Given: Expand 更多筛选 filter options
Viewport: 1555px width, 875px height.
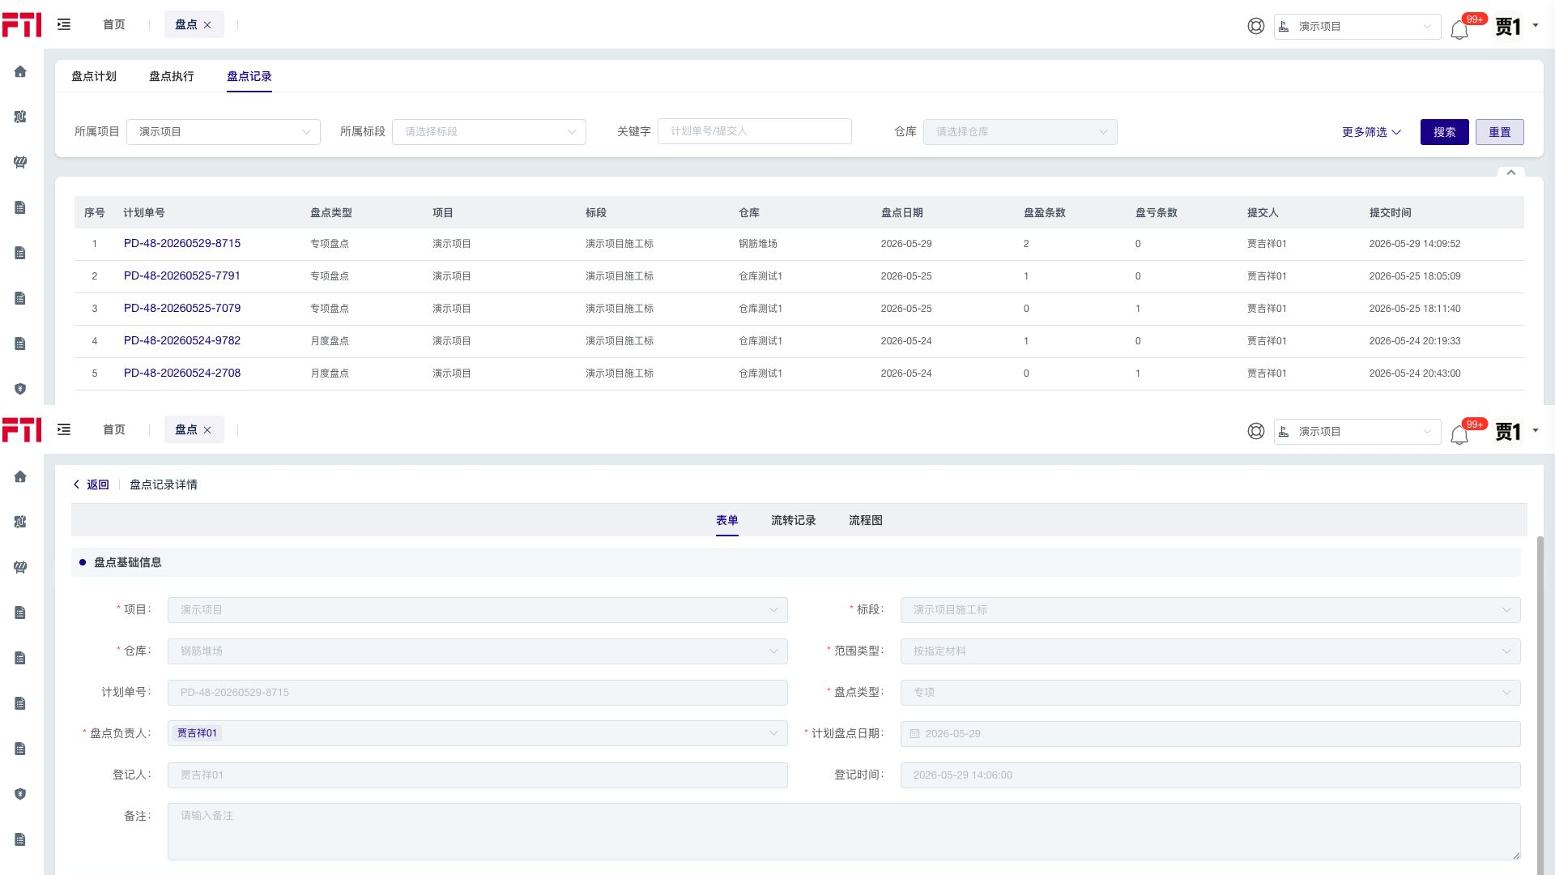Looking at the screenshot, I should click(1371, 132).
